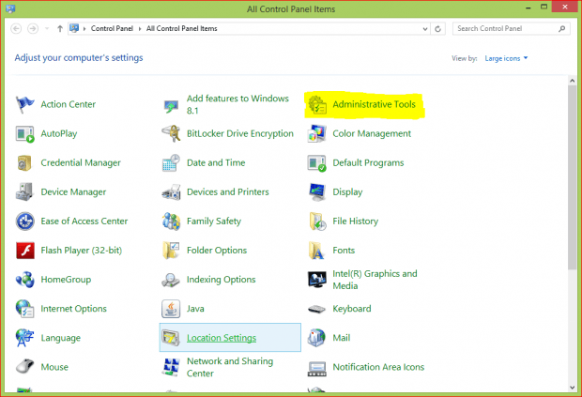
Task: Open the Family Safety icon
Action: tap(171, 221)
